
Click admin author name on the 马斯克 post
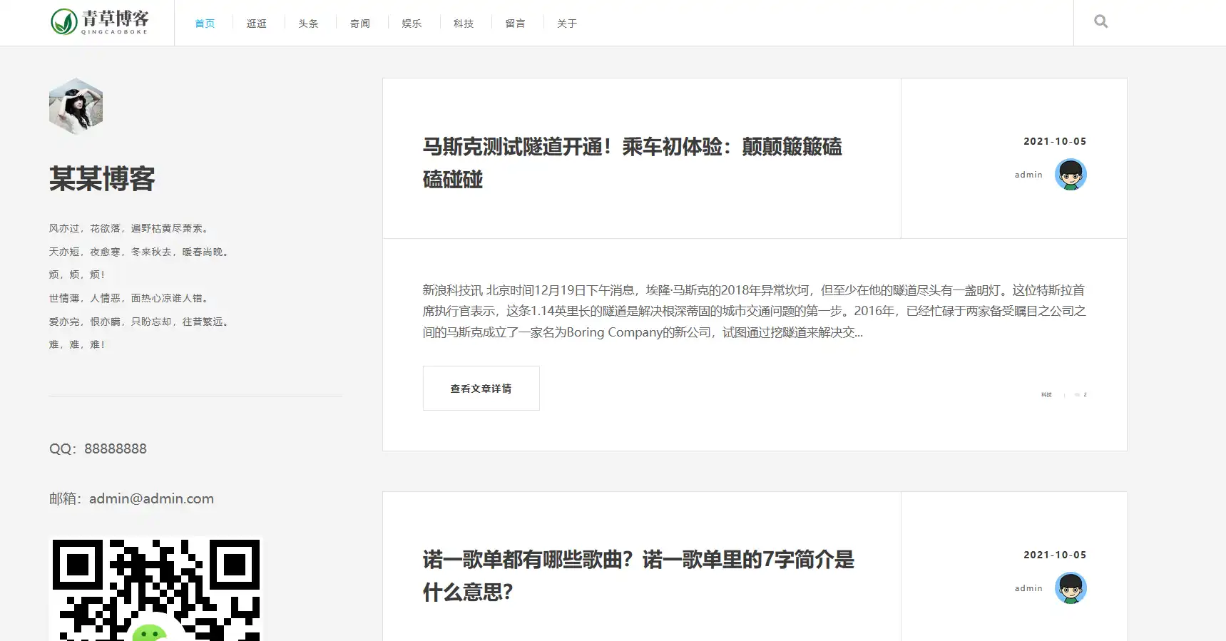coord(1028,175)
